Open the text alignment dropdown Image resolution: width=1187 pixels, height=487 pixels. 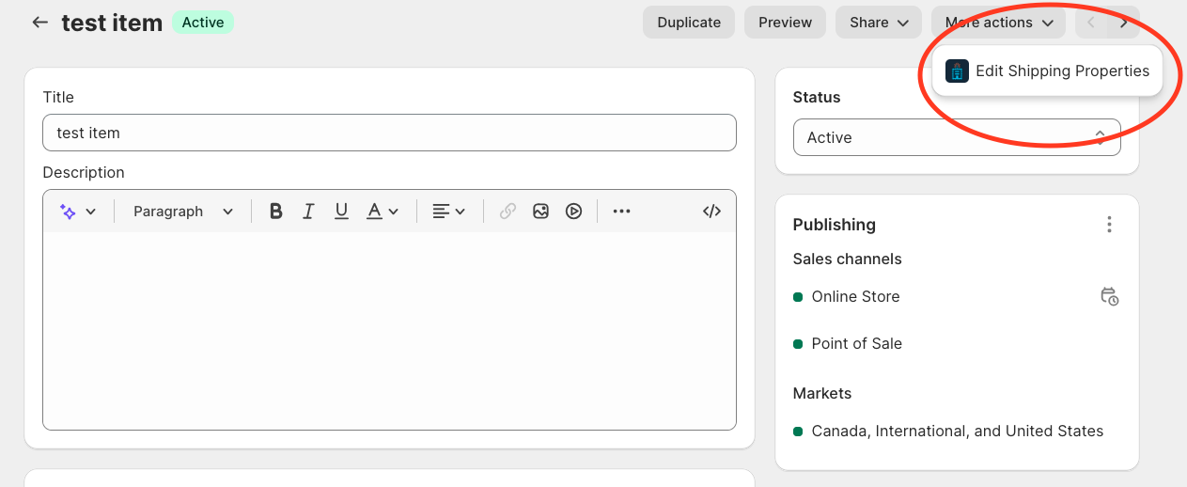pos(448,212)
